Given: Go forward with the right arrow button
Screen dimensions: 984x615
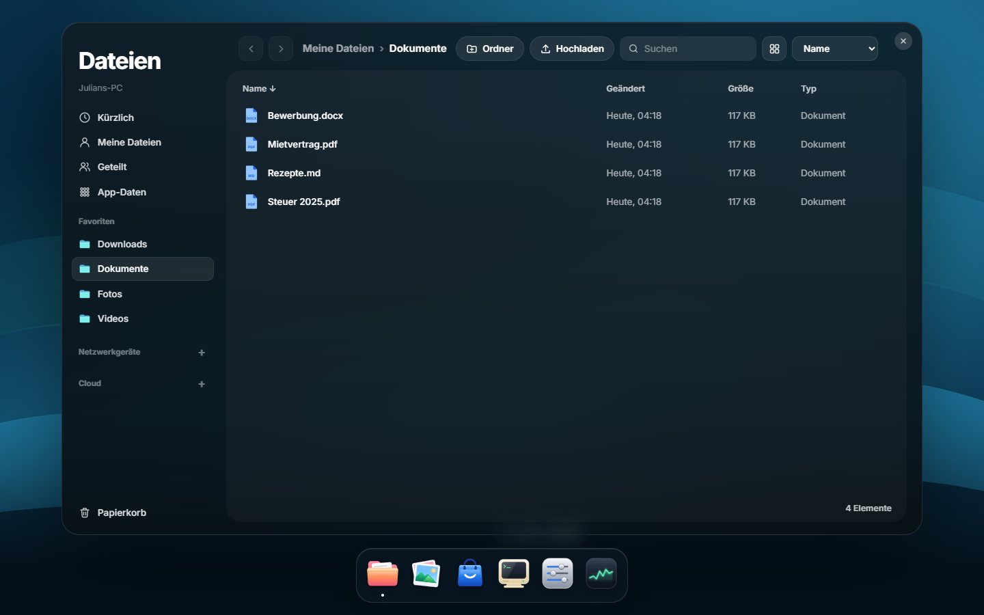Looking at the screenshot, I should pyautogui.click(x=281, y=49).
